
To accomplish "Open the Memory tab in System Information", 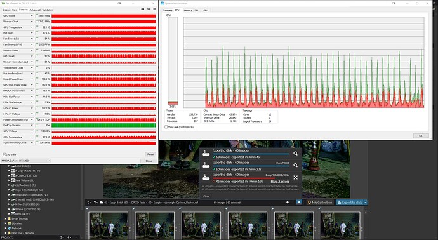I will tap(188, 10).
